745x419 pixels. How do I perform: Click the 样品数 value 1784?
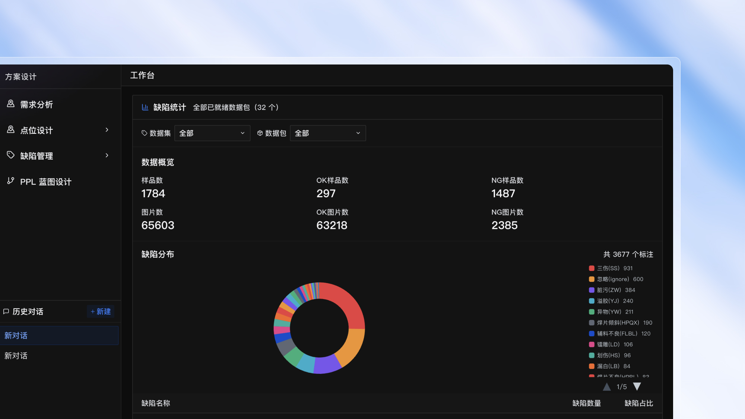pyautogui.click(x=153, y=193)
